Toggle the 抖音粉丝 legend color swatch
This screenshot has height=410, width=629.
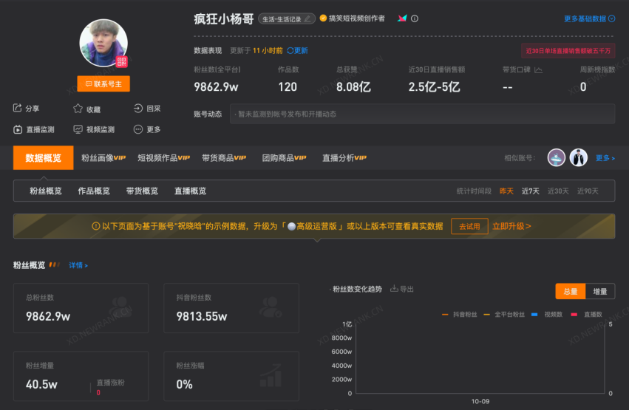point(445,315)
